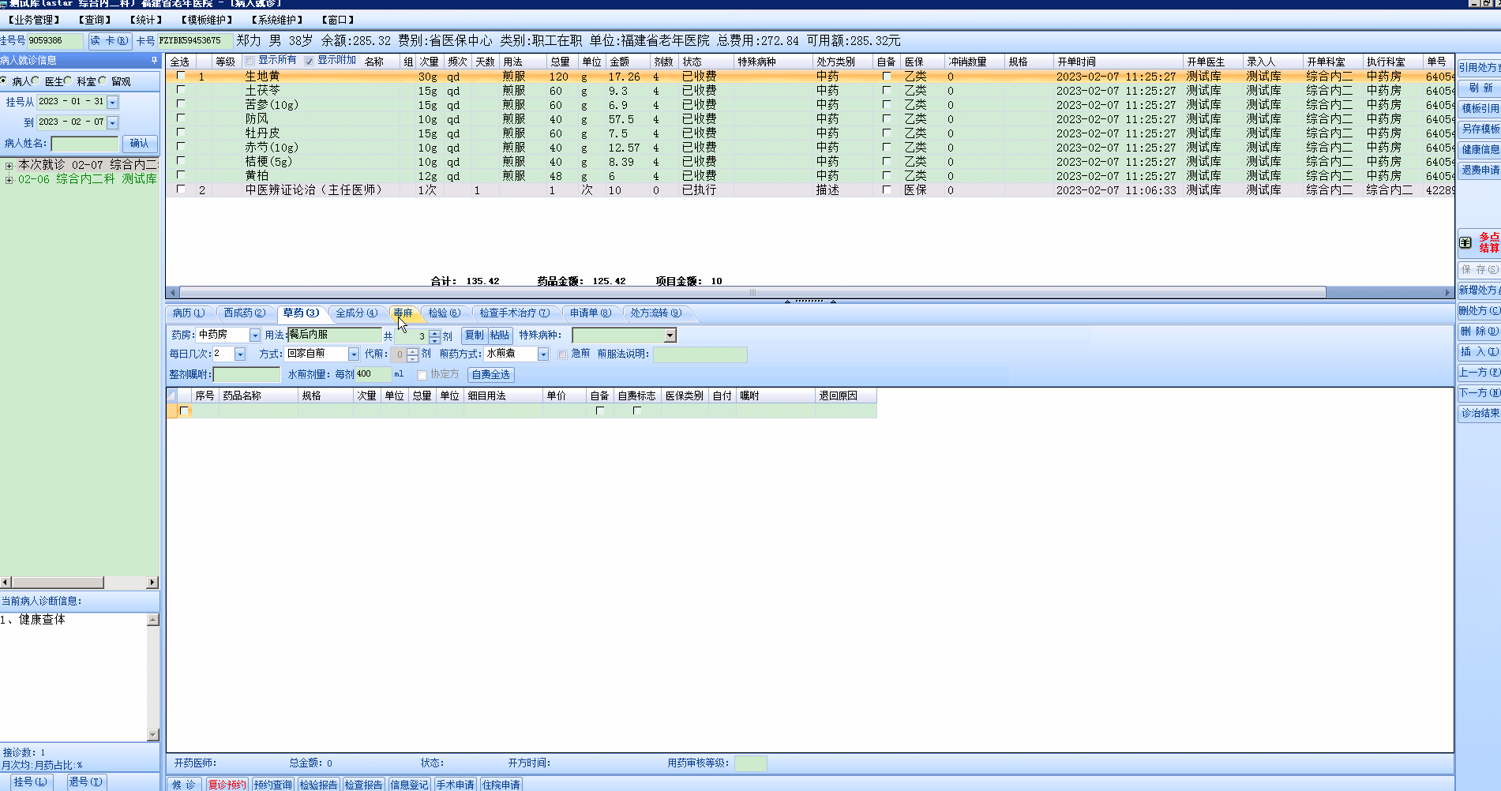Check the row checkbox for 生地黄
Image resolution: width=1501 pixels, height=791 pixels.
point(181,76)
